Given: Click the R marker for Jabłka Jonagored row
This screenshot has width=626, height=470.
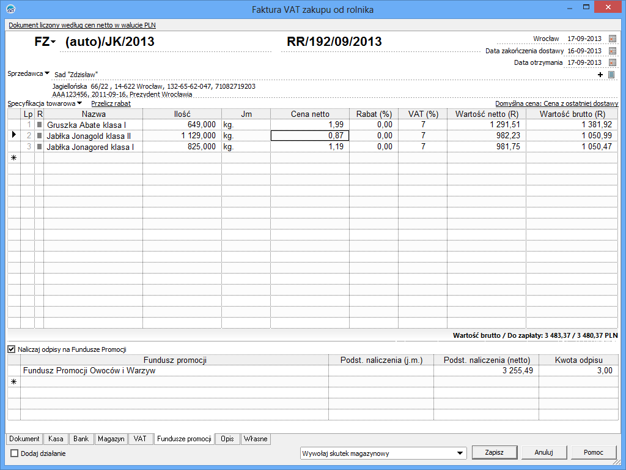Looking at the screenshot, I should pos(40,147).
